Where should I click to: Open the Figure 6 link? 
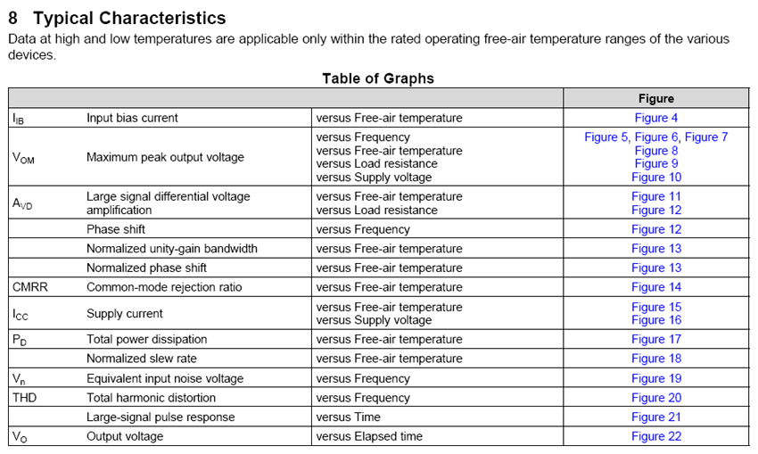click(x=656, y=137)
